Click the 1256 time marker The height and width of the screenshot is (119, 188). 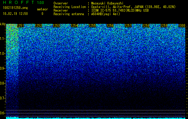tap(110, 26)
